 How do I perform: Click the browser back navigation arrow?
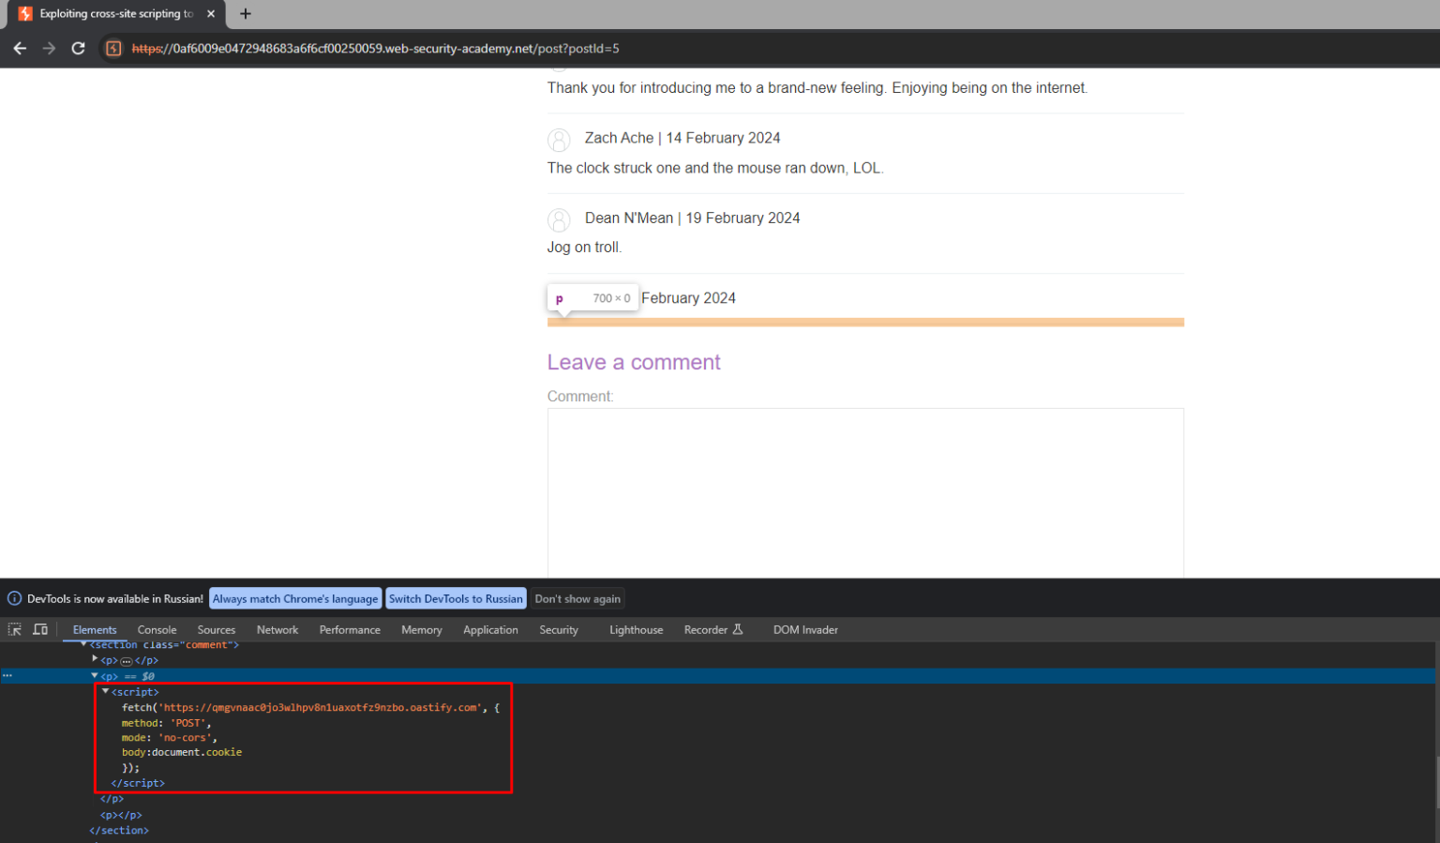coord(20,48)
